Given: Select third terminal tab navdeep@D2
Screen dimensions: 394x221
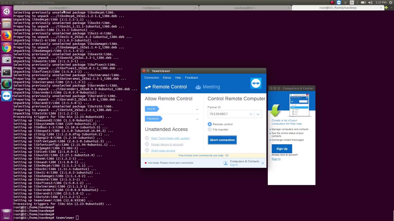Looking at the screenshot, I should pos(245,8).
